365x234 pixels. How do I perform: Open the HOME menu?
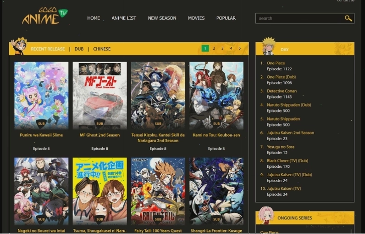(94, 18)
